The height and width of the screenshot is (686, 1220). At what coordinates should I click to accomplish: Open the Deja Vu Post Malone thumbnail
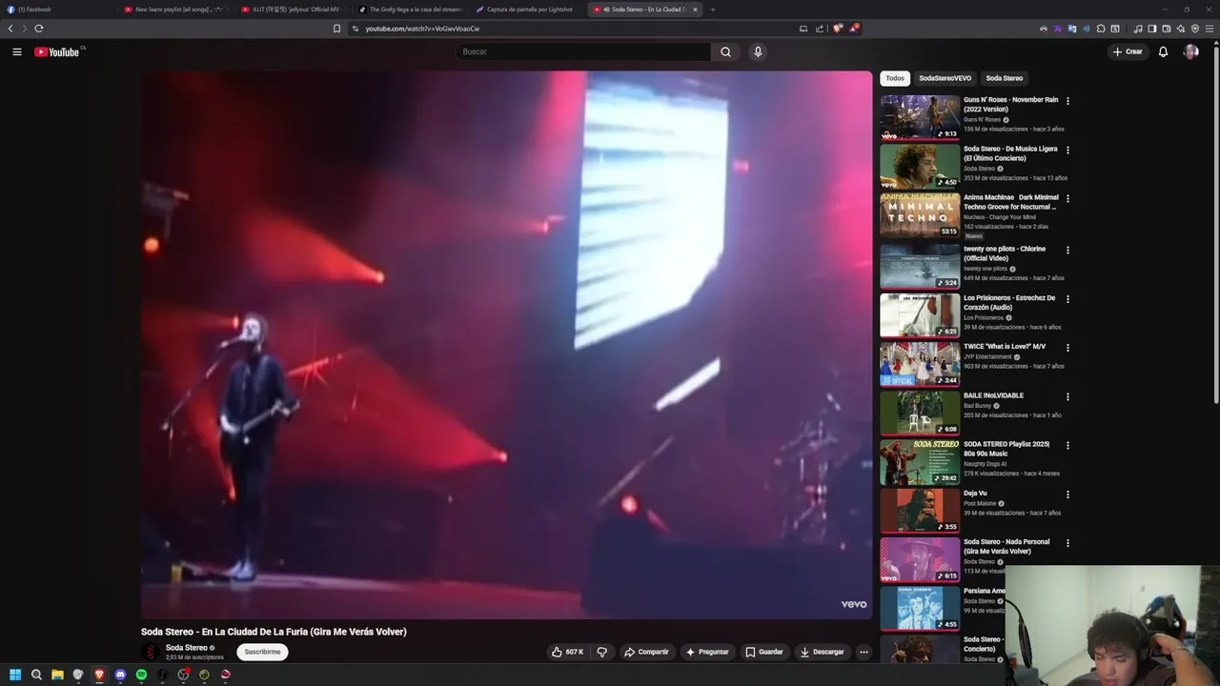920,511
